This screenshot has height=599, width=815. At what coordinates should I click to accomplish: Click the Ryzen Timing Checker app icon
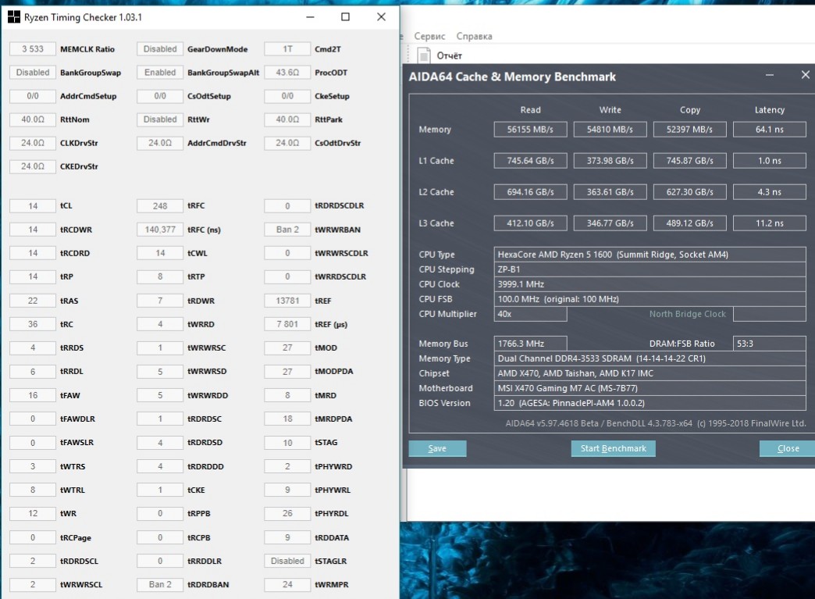pyautogui.click(x=14, y=17)
